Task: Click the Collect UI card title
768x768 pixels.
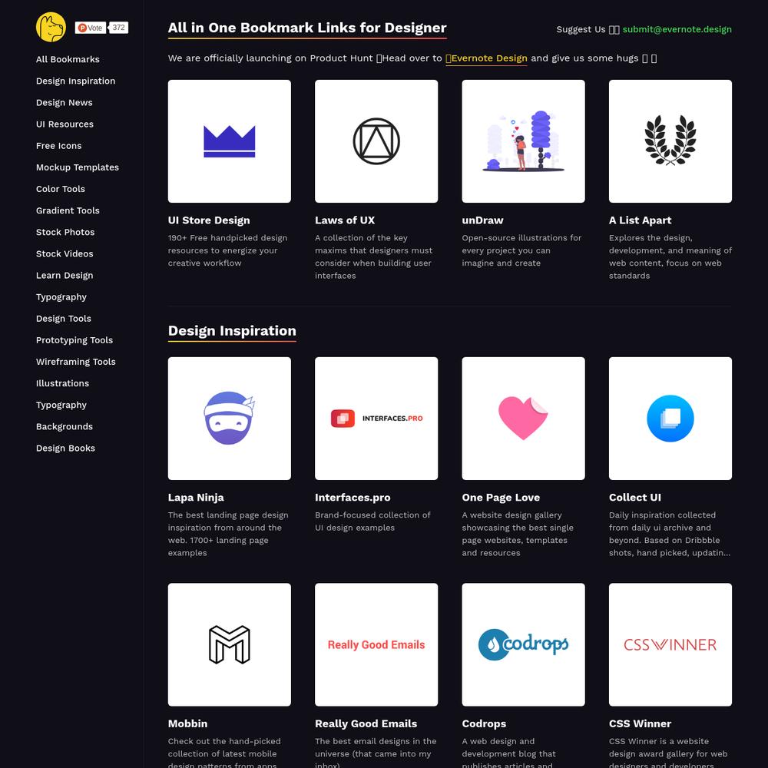Action: (635, 498)
